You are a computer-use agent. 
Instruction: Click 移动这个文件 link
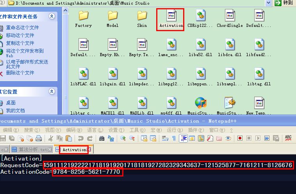pos(20,35)
